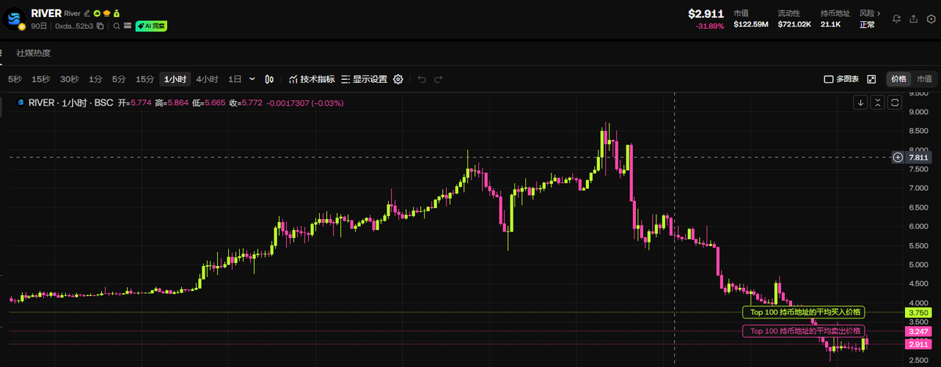Select the 15秒 timeframe
The image size is (941, 367).
click(41, 79)
